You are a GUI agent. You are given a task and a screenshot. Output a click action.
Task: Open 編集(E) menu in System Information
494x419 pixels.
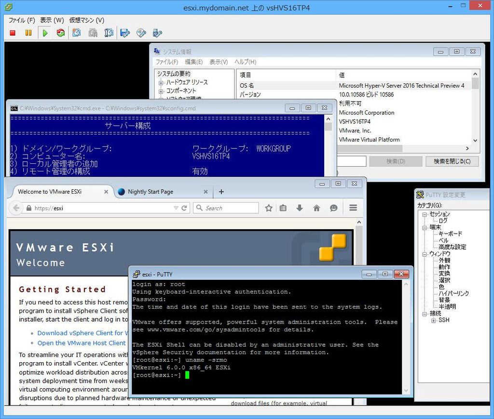pyautogui.click(x=194, y=62)
